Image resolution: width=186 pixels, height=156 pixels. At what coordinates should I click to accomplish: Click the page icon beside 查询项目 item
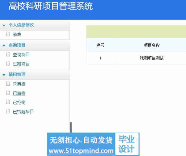click(x=8, y=54)
